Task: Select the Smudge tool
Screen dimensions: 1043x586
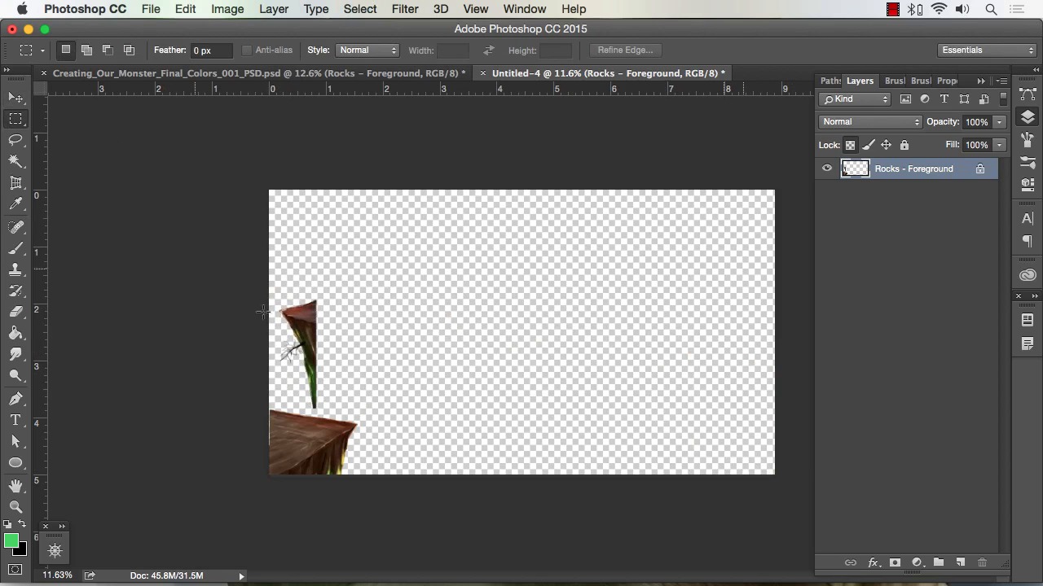Action: (15, 354)
